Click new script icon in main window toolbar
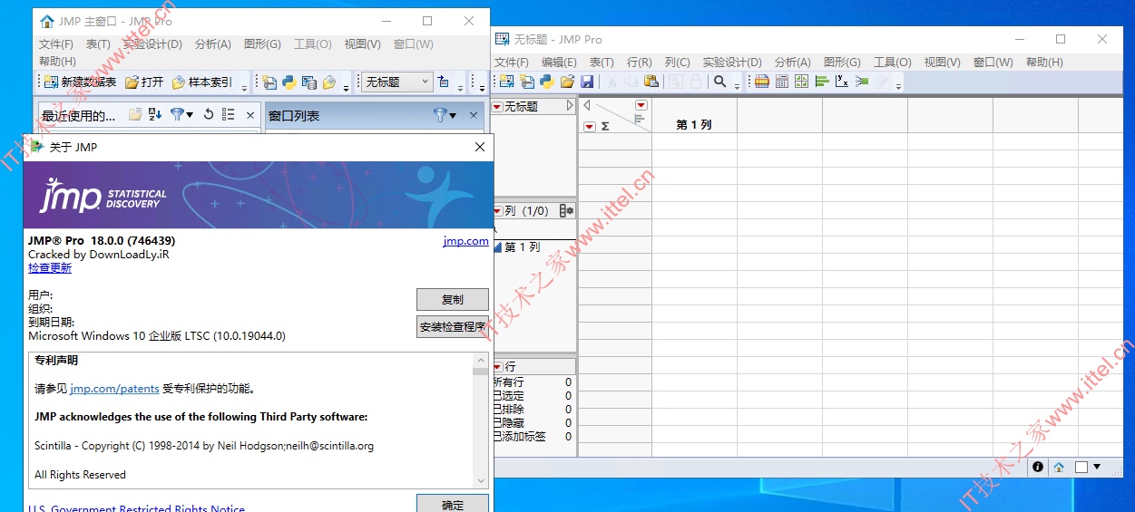The image size is (1135, 512). pyautogui.click(x=269, y=82)
